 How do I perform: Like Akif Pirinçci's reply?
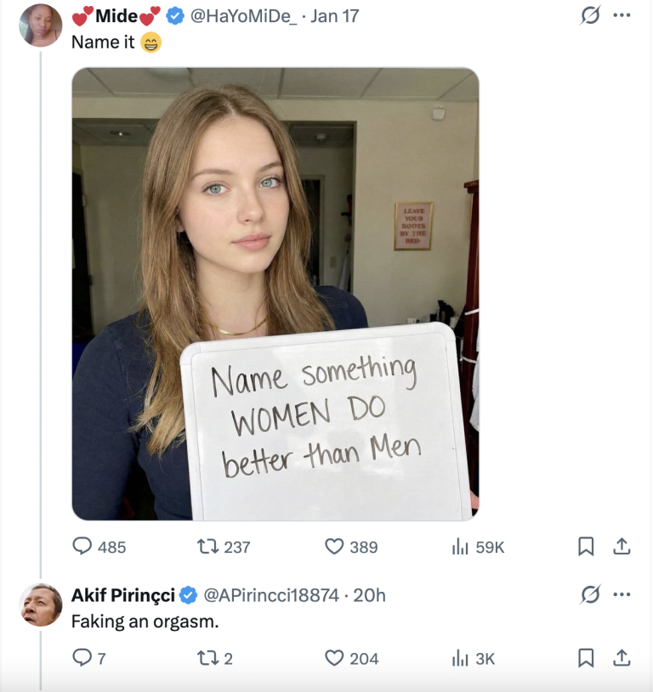tap(335, 658)
